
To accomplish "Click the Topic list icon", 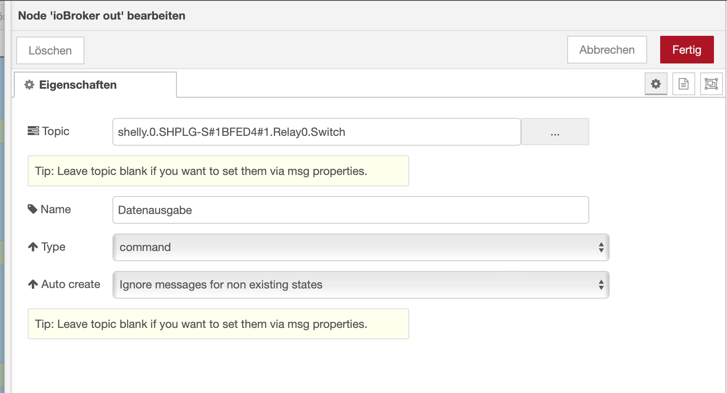I will (x=33, y=131).
